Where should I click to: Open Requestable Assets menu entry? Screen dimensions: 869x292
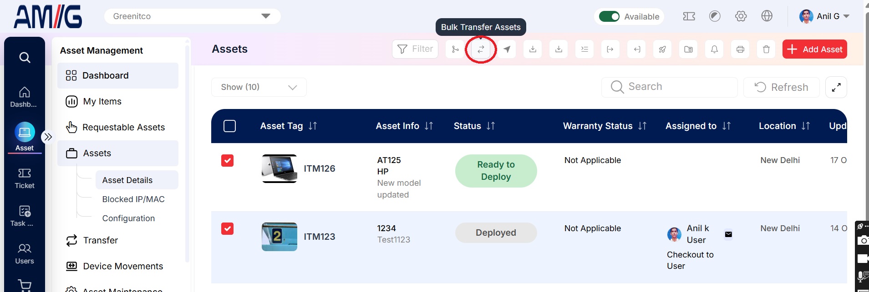tap(118, 127)
